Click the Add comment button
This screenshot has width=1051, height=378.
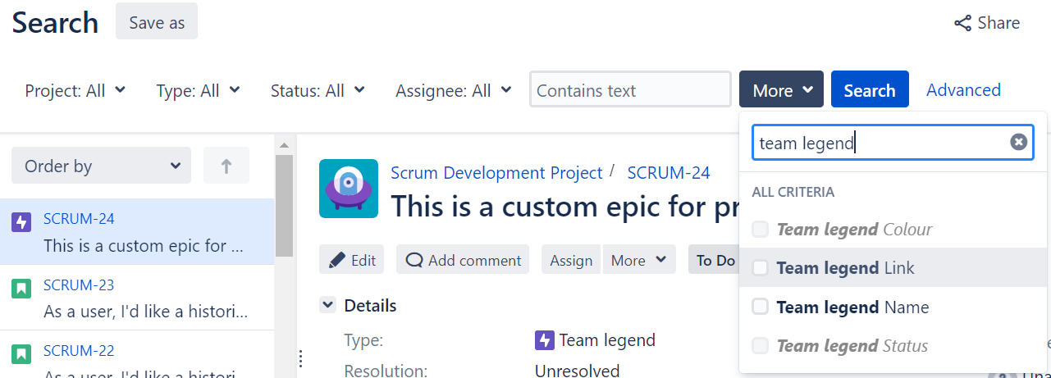463,260
